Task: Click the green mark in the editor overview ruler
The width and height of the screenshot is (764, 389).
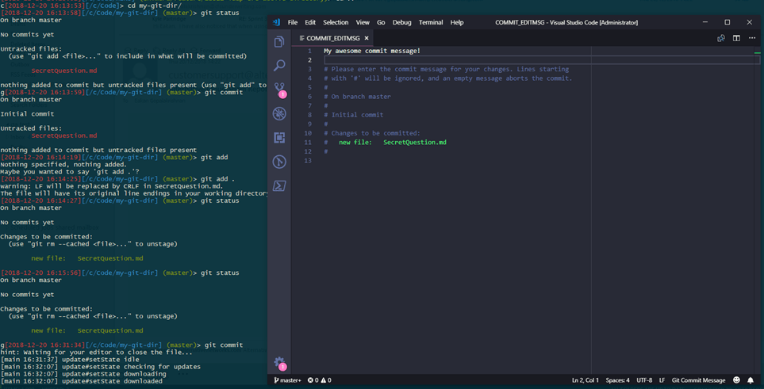Action: click(757, 51)
